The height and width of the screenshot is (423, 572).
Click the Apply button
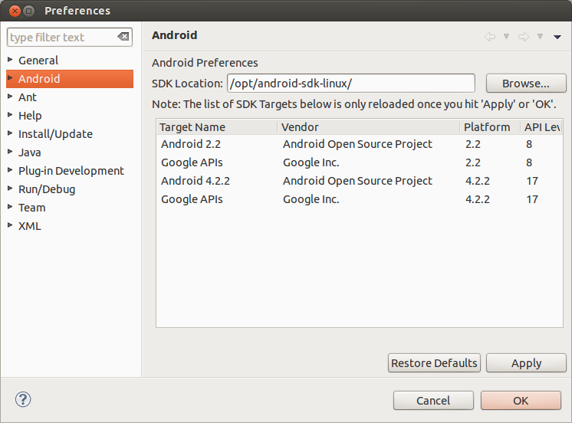click(x=526, y=363)
